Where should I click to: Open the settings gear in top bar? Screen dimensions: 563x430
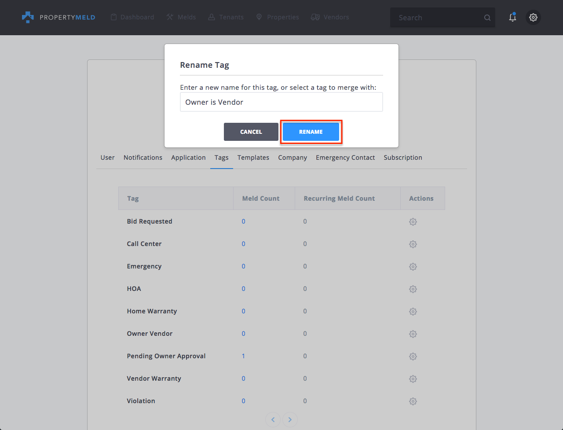click(533, 17)
